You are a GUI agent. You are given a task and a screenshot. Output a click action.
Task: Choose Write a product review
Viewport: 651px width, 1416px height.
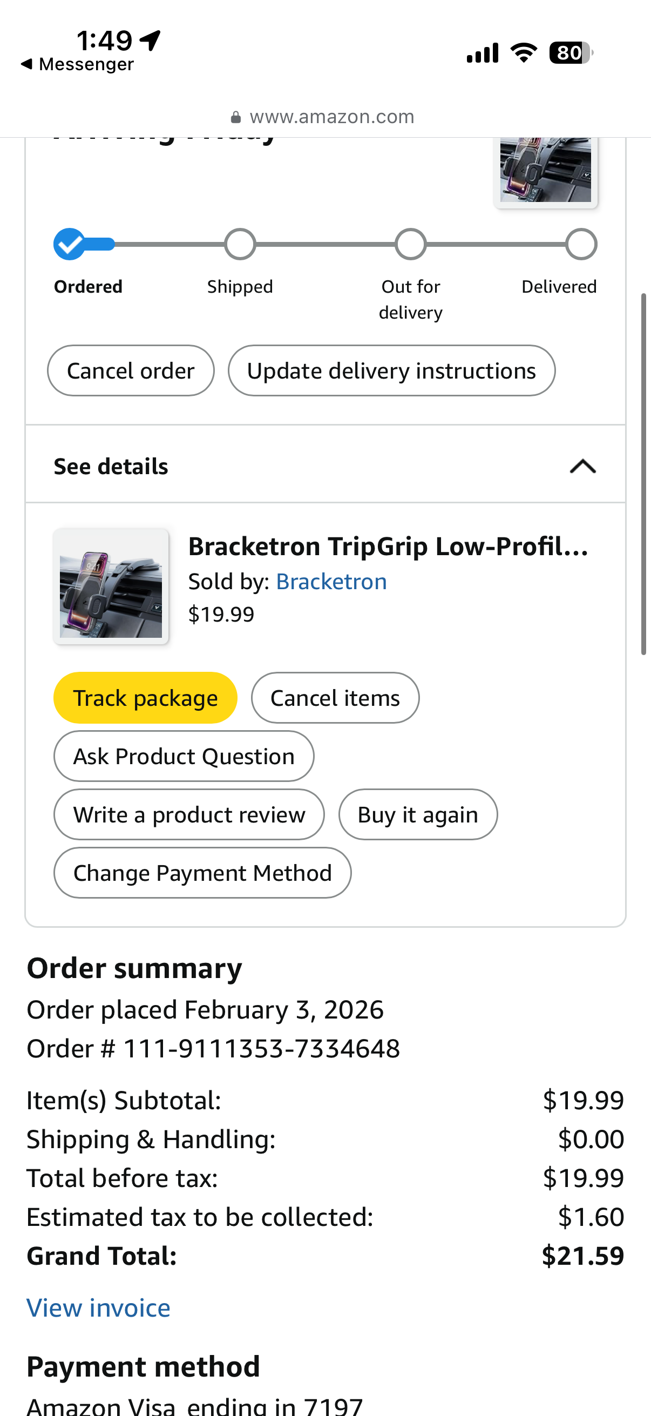(189, 814)
